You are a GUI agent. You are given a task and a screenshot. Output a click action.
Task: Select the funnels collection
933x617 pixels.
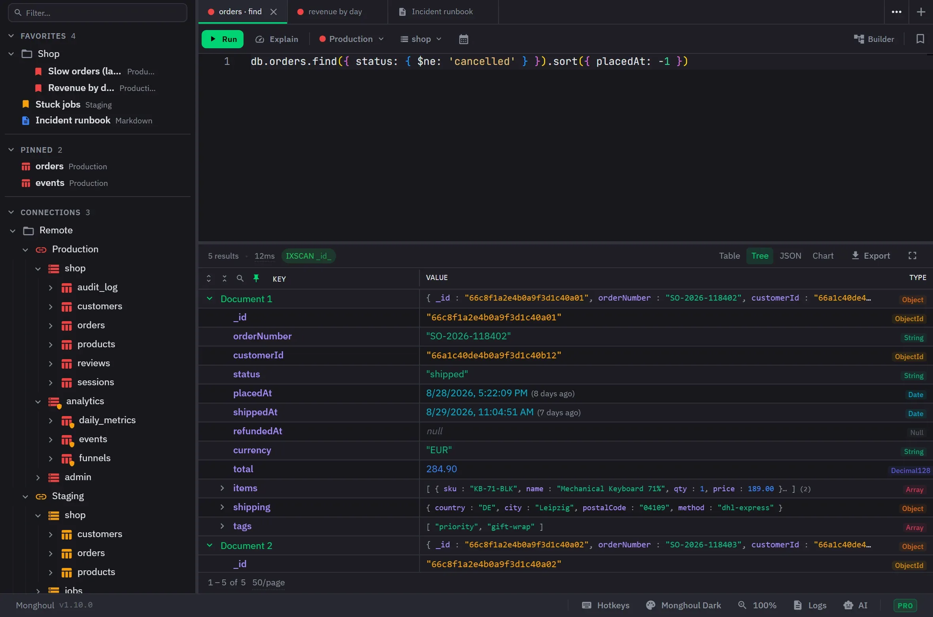pyautogui.click(x=94, y=458)
